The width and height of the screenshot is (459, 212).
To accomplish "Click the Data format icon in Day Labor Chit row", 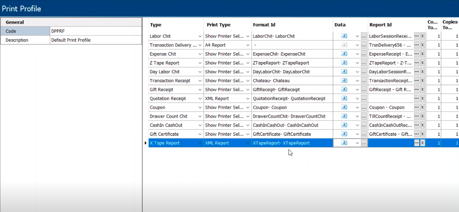I will coord(344,72).
